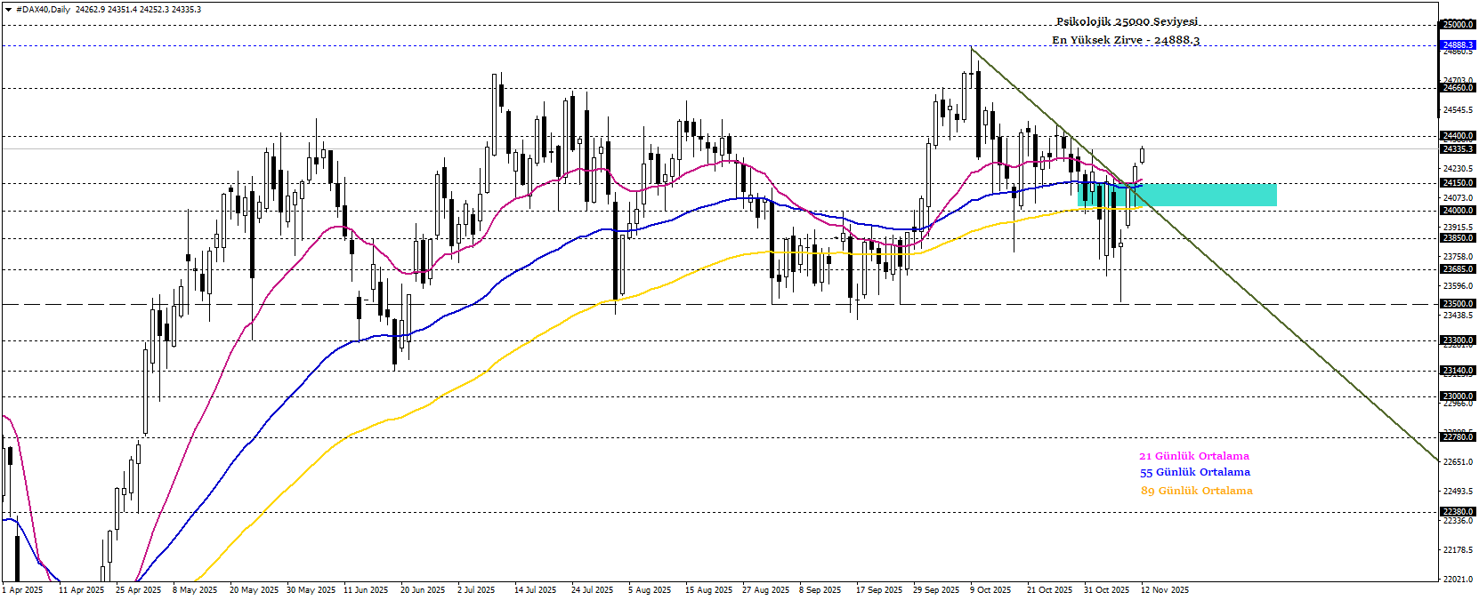Click the '1 Apr 2025' date label
This screenshot has width=1479, height=600.
point(23,590)
